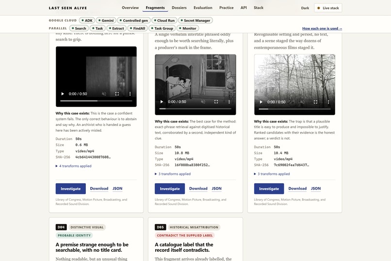Image resolution: width=391 pixels, height=261 pixels.
Task: Open JSON for the 10.8 MB fragment
Action: (217, 189)
